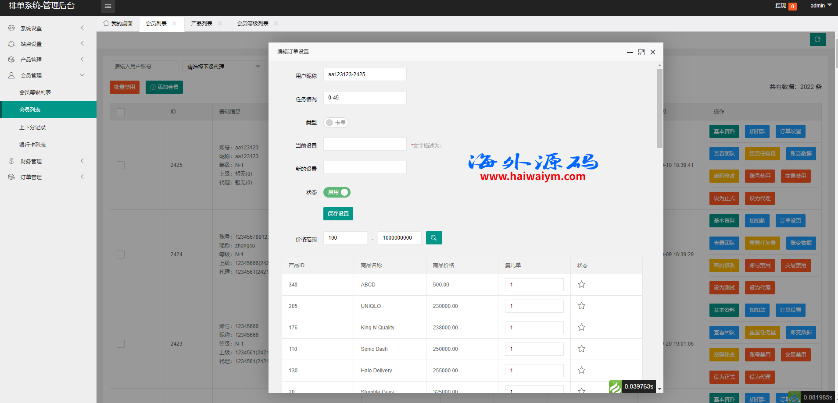838x403 pixels.
Task: Click the price range search magnifier icon
Action: (433, 237)
